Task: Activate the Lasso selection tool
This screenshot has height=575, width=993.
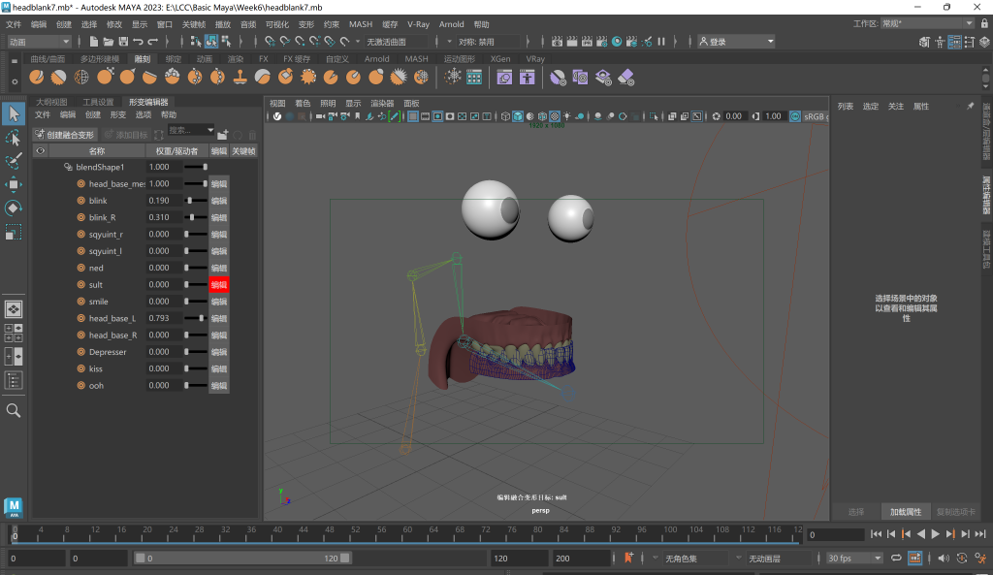Action: [x=14, y=138]
